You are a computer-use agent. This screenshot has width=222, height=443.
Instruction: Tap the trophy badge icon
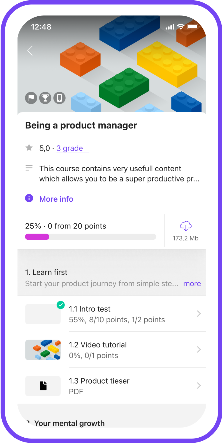(x=45, y=98)
